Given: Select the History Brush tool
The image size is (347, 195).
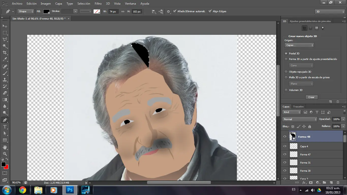Looking at the screenshot, I should pos(5,86).
